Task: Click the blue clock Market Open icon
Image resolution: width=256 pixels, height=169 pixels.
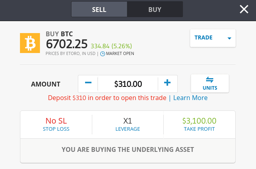Action: pyautogui.click(x=103, y=54)
